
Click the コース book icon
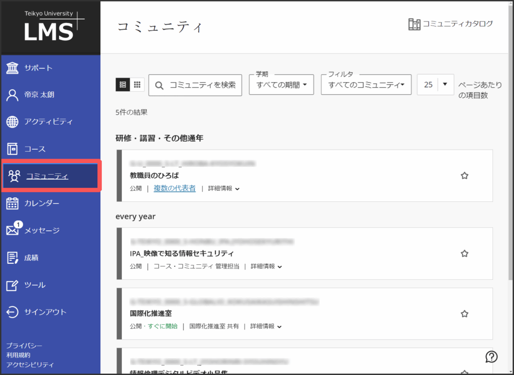tap(13, 149)
